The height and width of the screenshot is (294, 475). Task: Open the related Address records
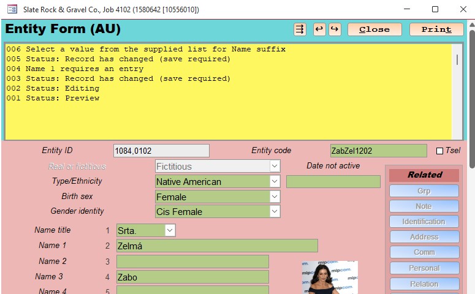click(424, 237)
